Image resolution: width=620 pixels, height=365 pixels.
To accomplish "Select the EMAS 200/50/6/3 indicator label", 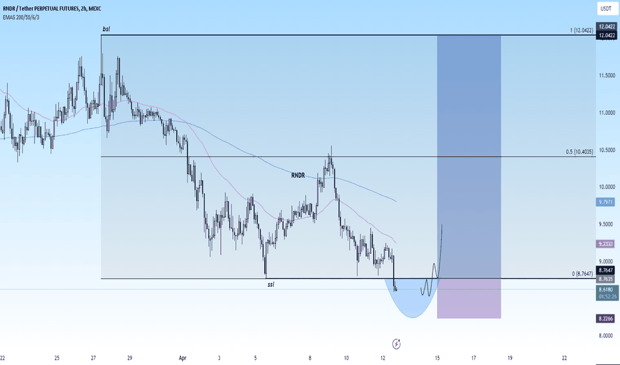I will pyautogui.click(x=21, y=17).
